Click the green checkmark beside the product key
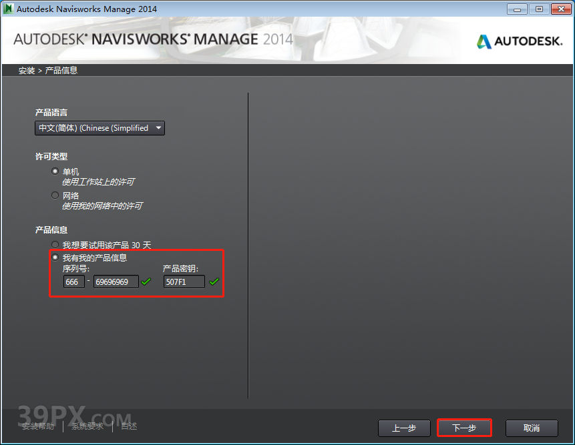Screen dimensions: 575x445 click(x=214, y=282)
